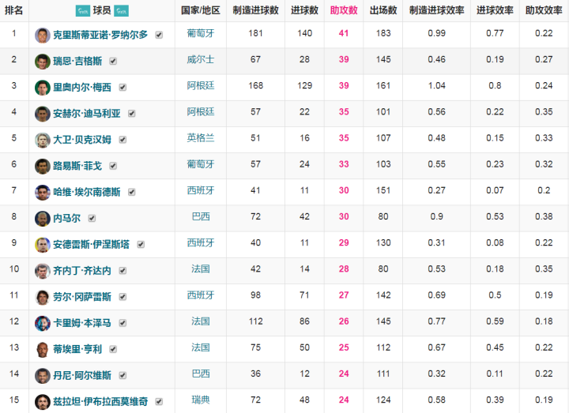Open the 威尔士 country link

199,60
